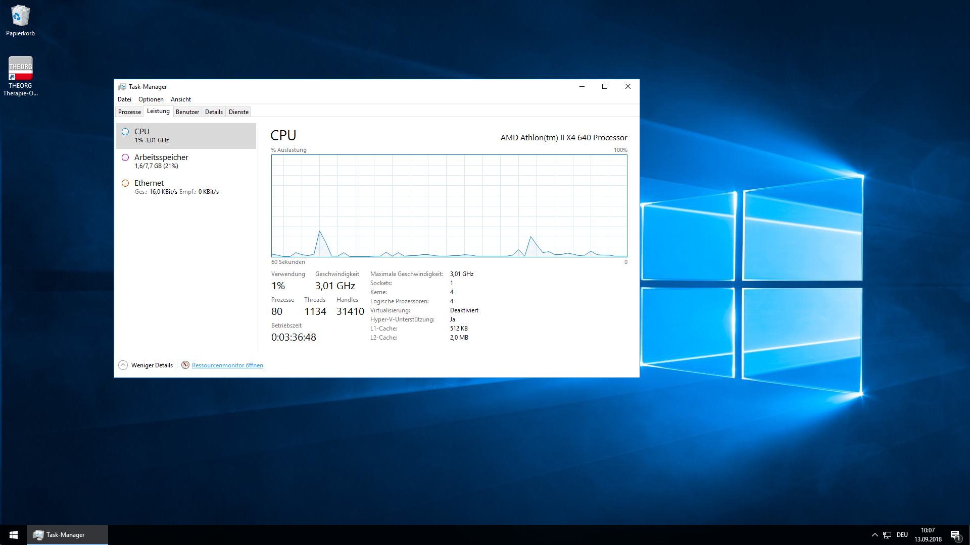Click the Verwendung value 1%

[278, 286]
